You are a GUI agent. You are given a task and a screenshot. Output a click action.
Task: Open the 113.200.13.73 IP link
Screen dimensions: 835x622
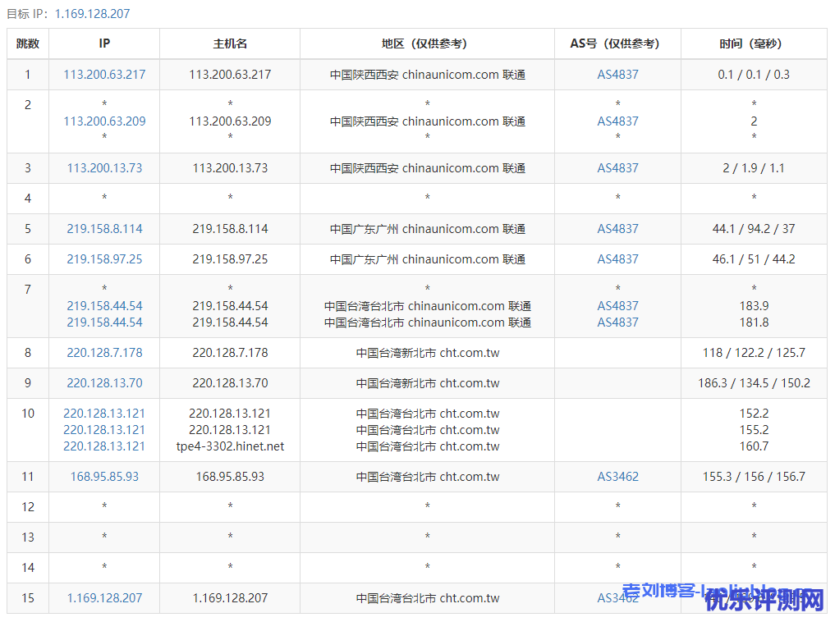104,168
